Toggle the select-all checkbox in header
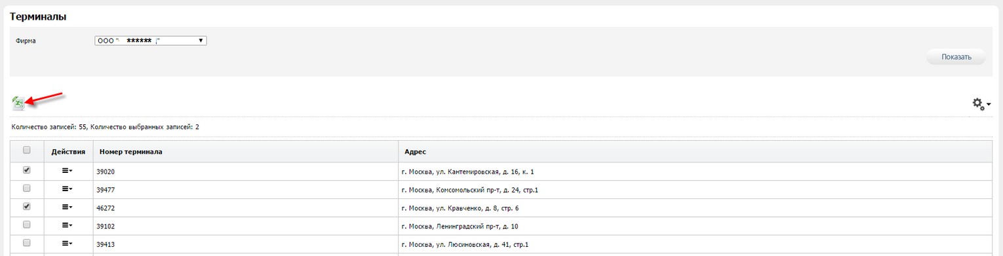The image size is (1003, 256). point(27,151)
